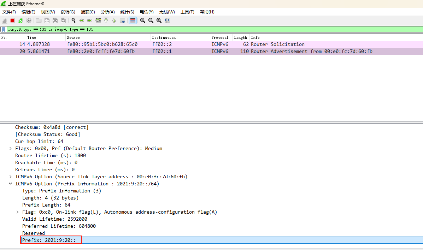Select Type: Prefix information (3) line
Viewport: 423px width, 250px height.
pos(61,191)
